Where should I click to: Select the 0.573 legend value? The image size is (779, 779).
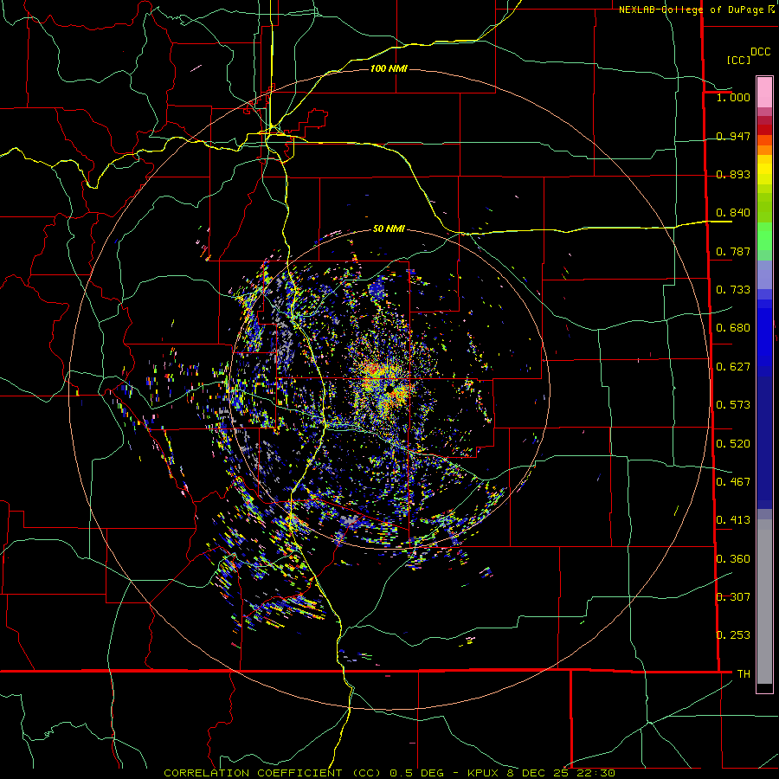click(733, 405)
